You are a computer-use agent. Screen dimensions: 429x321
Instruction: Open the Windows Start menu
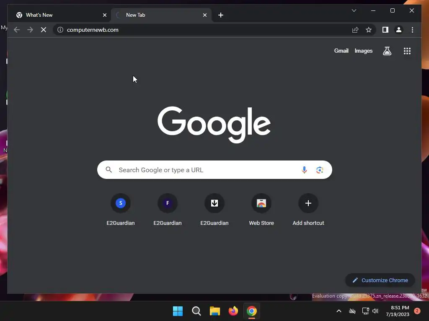178,311
